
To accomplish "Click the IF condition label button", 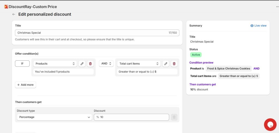I will point(22,64).
